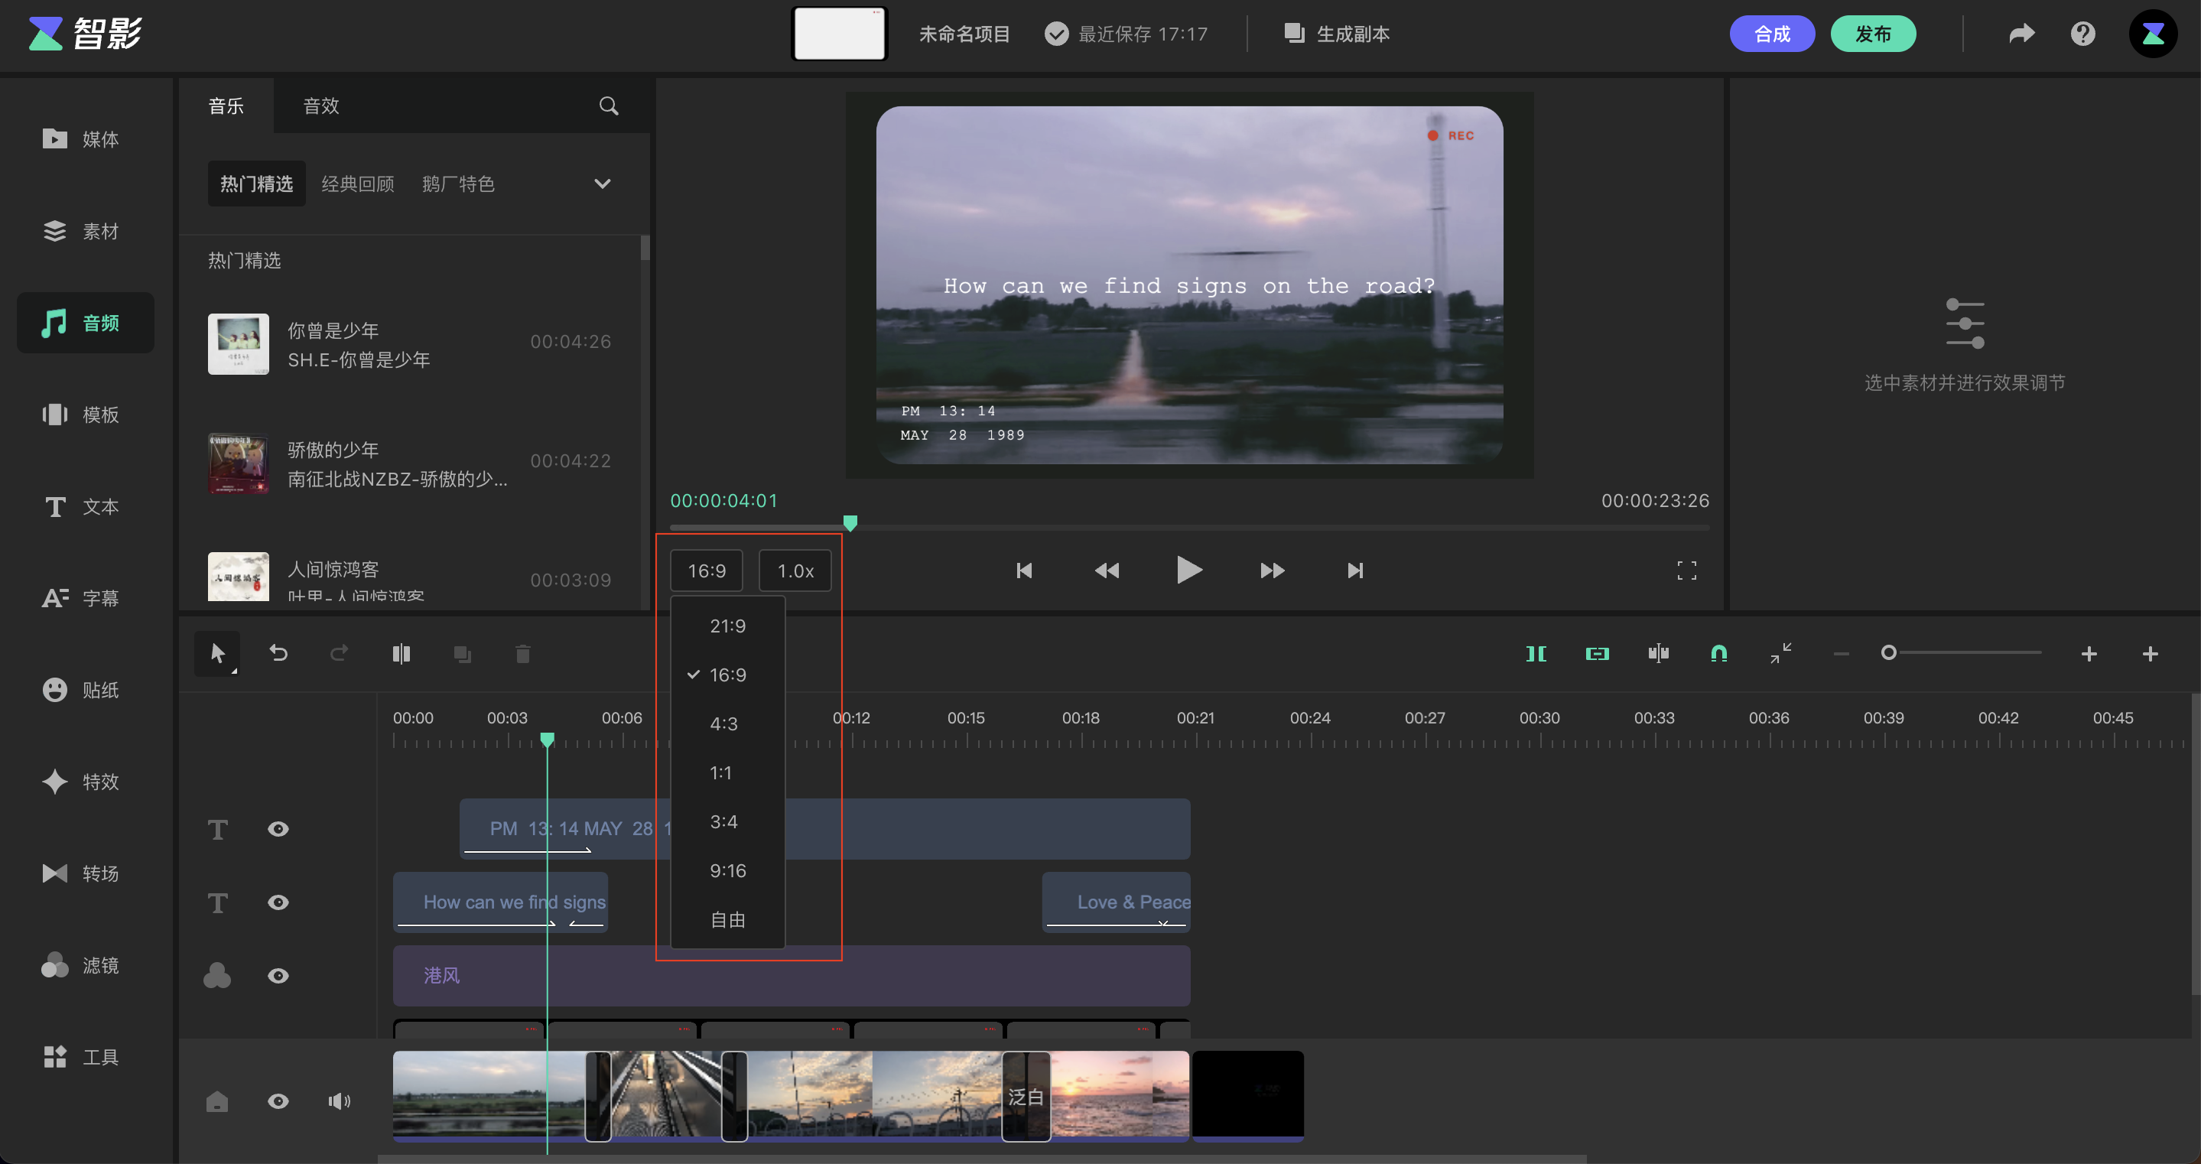This screenshot has height=1164, width=2201.
Task: Open the 文本 text panel
Action: pyautogui.click(x=81, y=506)
